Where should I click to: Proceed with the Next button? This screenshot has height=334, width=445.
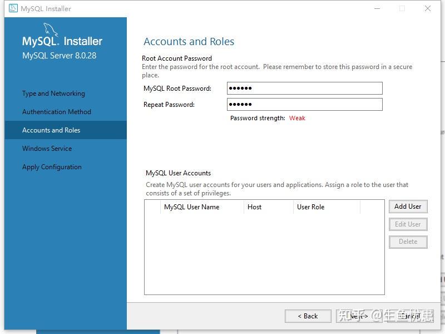359,316
